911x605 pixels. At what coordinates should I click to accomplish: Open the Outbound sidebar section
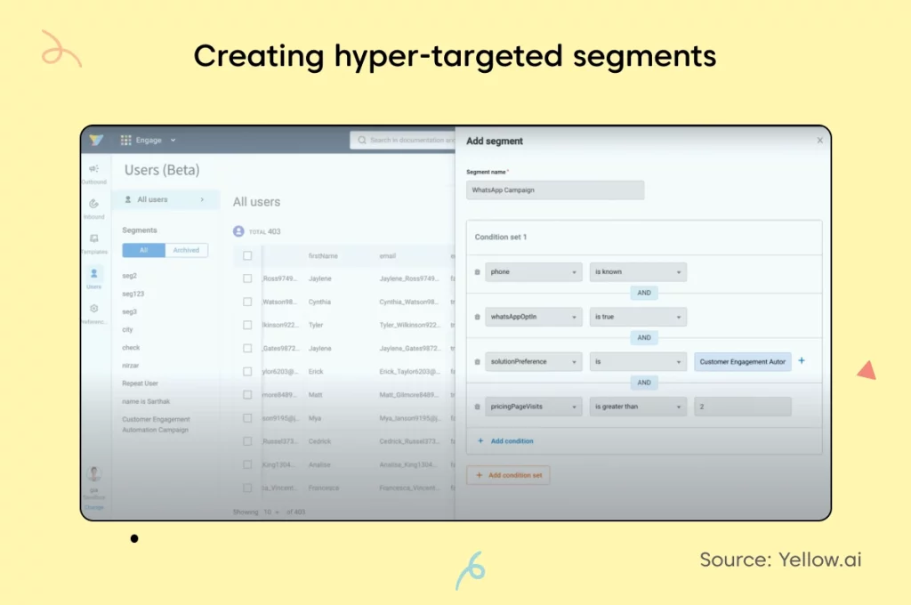tap(93, 173)
